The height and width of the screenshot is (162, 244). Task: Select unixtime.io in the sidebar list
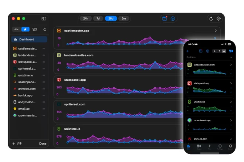[29, 75]
